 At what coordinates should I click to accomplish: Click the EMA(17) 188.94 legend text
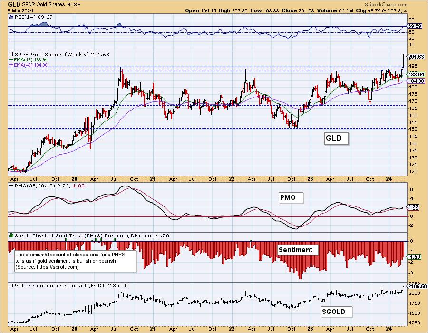tap(30, 60)
